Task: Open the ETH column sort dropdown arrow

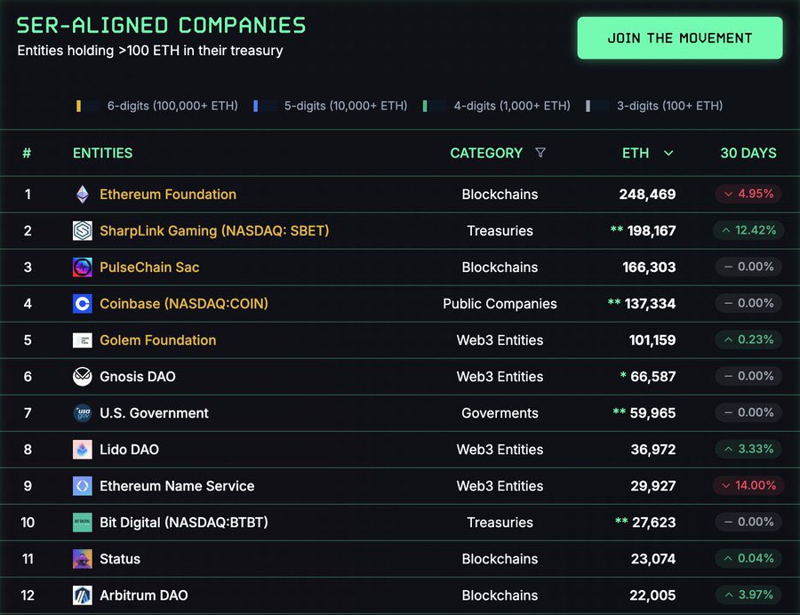Action: [668, 152]
